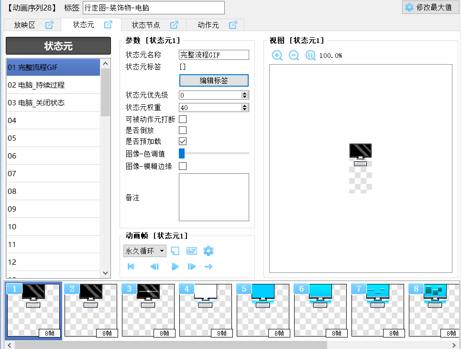This screenshot has width=461, height=349.
Task: Click the GIF icon in 动画帧
Action: tap(192, 251)
